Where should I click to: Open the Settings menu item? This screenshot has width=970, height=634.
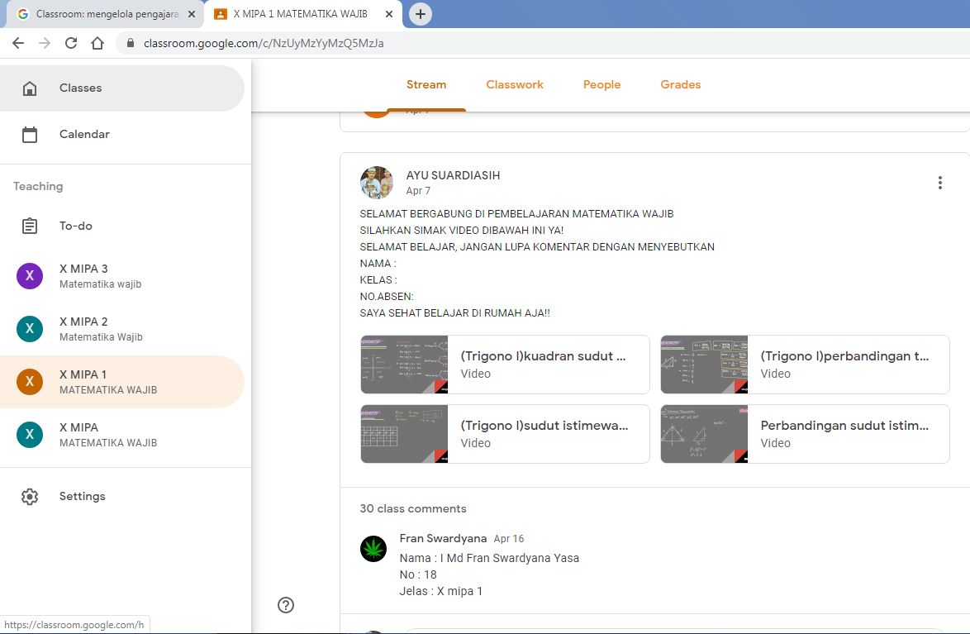[122, 497]
